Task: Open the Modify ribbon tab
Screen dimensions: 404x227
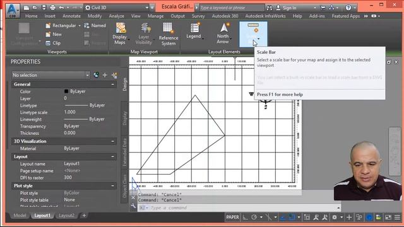Action: click(95, 16)
